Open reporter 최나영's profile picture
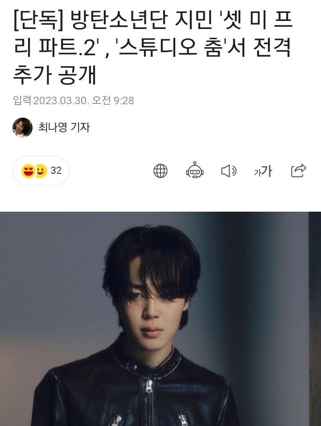The image size is (321, 426). pos(23,127)
